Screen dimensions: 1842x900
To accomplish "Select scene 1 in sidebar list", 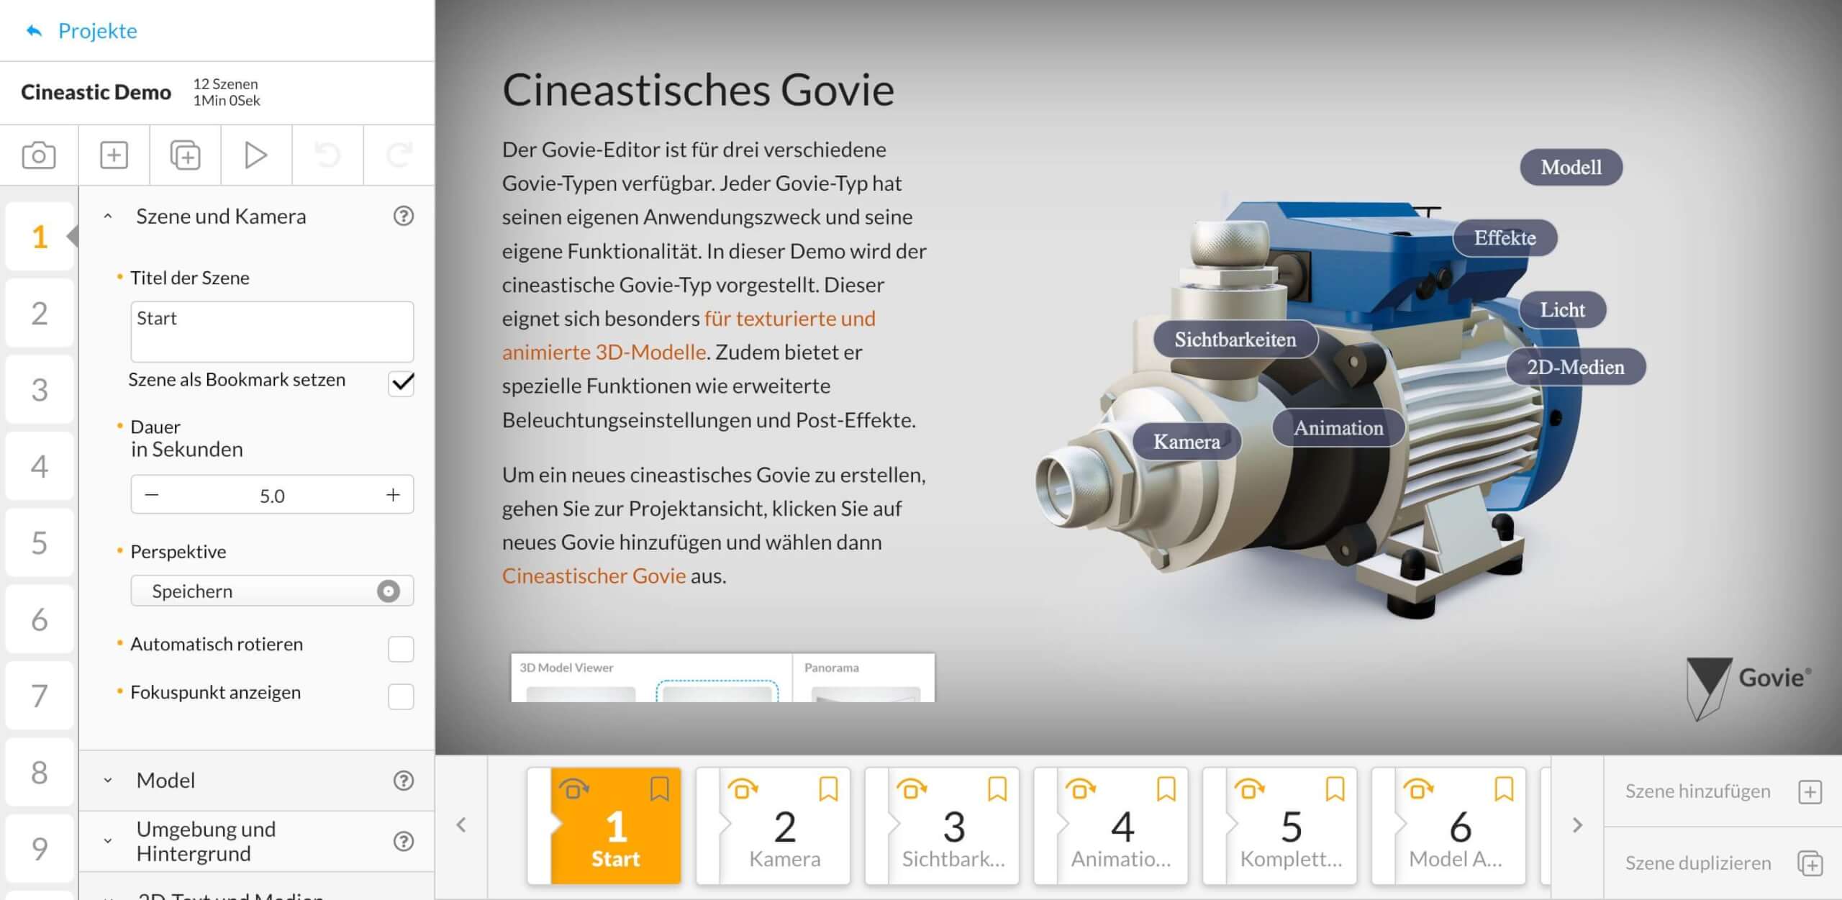I will (x=40, y=237).
